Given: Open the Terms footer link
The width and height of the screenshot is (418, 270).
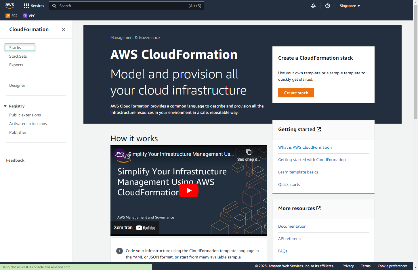Looking at the screenshot, I should click(366, 266).
